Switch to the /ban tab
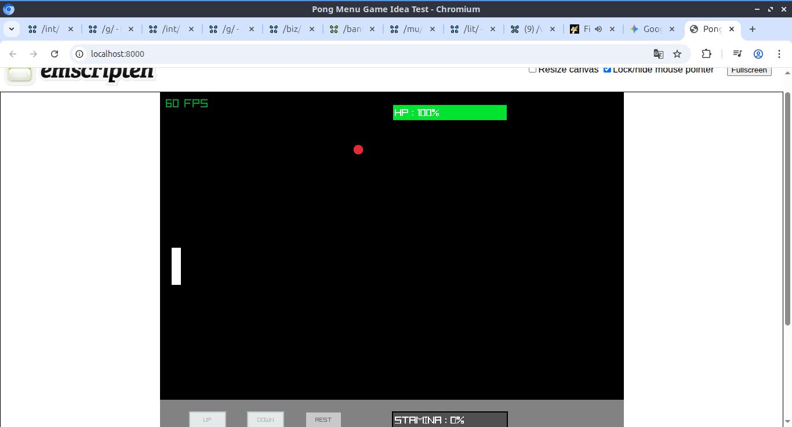792x427 pixels. 353,29
